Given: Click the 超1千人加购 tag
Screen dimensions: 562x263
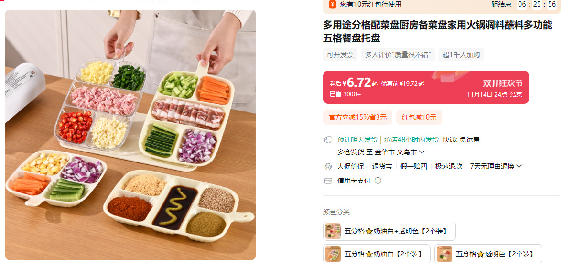Looking at the screenshot, I should [461, 55].
